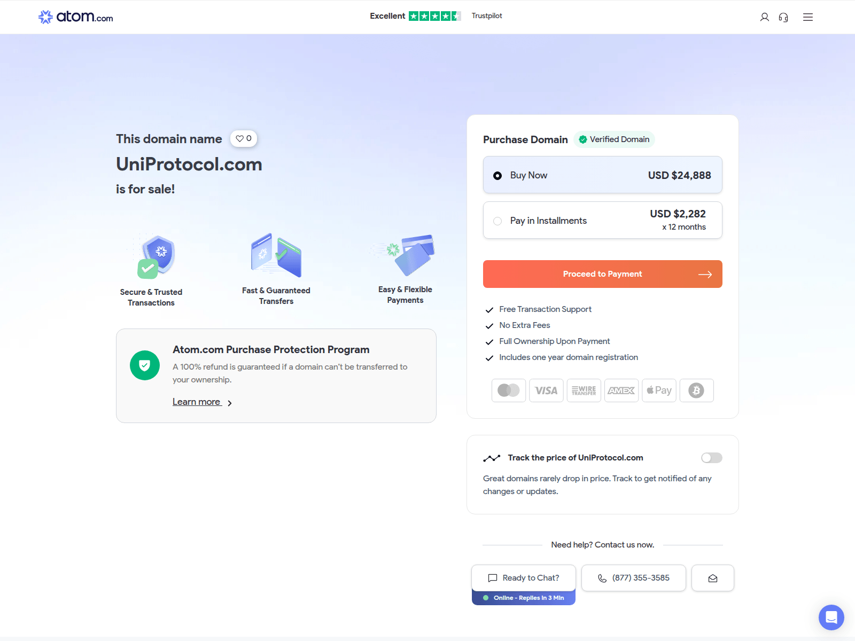Viewport: 855px width, 641px height.
Task: Click the Visa payment icon
Action: [546, 390]
